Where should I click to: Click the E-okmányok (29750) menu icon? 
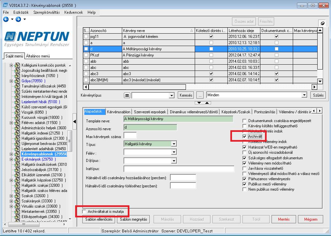[17, 159]
